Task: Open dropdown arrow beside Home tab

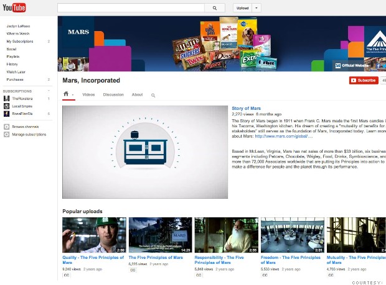Action: coord(73,96)
